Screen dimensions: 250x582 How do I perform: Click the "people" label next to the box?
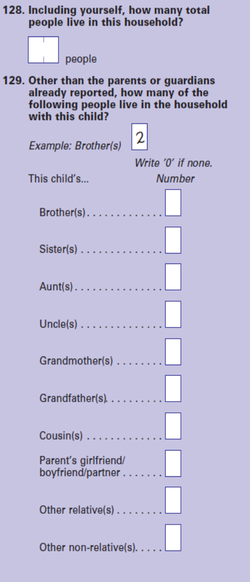(81, 60)
